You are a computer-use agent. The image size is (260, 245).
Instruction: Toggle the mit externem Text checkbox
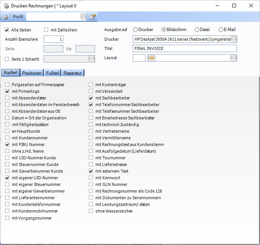click(x=91, y=171)
